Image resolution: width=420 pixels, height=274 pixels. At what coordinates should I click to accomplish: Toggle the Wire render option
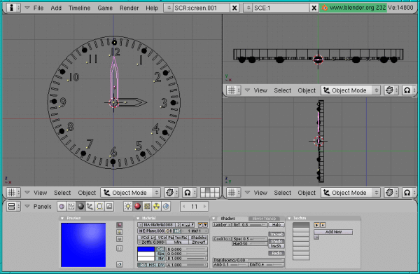click(x=178, y=242)
